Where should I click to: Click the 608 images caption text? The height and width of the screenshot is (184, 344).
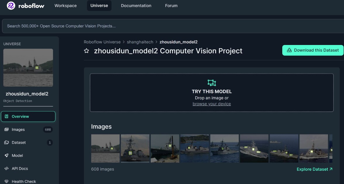(102, 169)
